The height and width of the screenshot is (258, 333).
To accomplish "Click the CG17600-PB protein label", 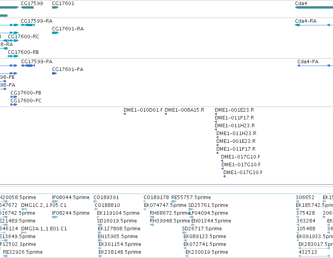I will (26, 93).
